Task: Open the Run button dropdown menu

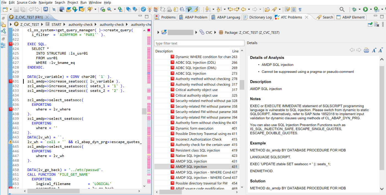Action: tap(371, 9)
